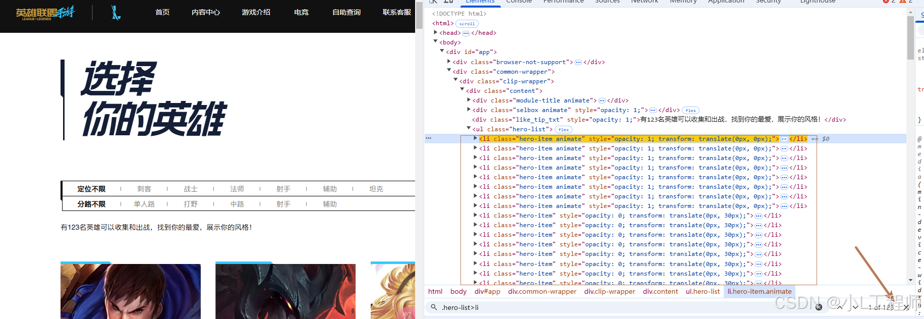The height and width of the screenshot is (319, 924).
Task: Collapse the div id="app" node
Action: coord(442,51)
